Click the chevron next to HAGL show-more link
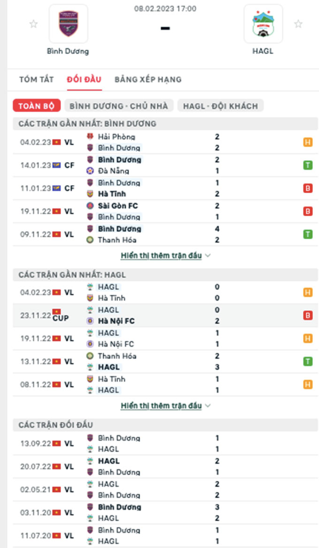The height and width of the screenshot is (548, 319). pyautogui.click(x=208, y=406)
